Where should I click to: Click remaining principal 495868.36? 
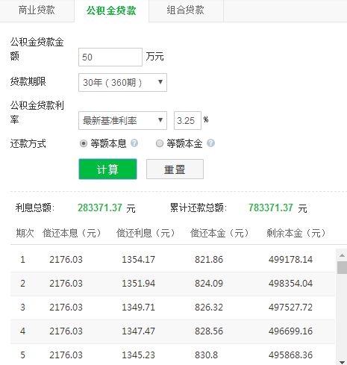pyautogui.click(x=290, y=355)
